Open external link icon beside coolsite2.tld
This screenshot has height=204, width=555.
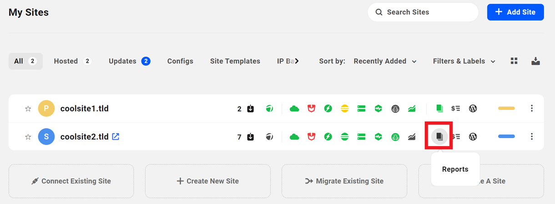[116, 136]
